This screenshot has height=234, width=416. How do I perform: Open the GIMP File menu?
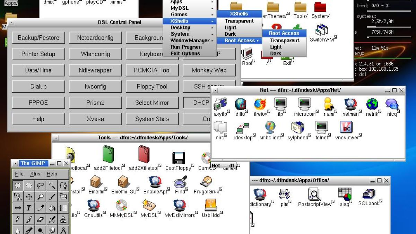click(19, 174)
